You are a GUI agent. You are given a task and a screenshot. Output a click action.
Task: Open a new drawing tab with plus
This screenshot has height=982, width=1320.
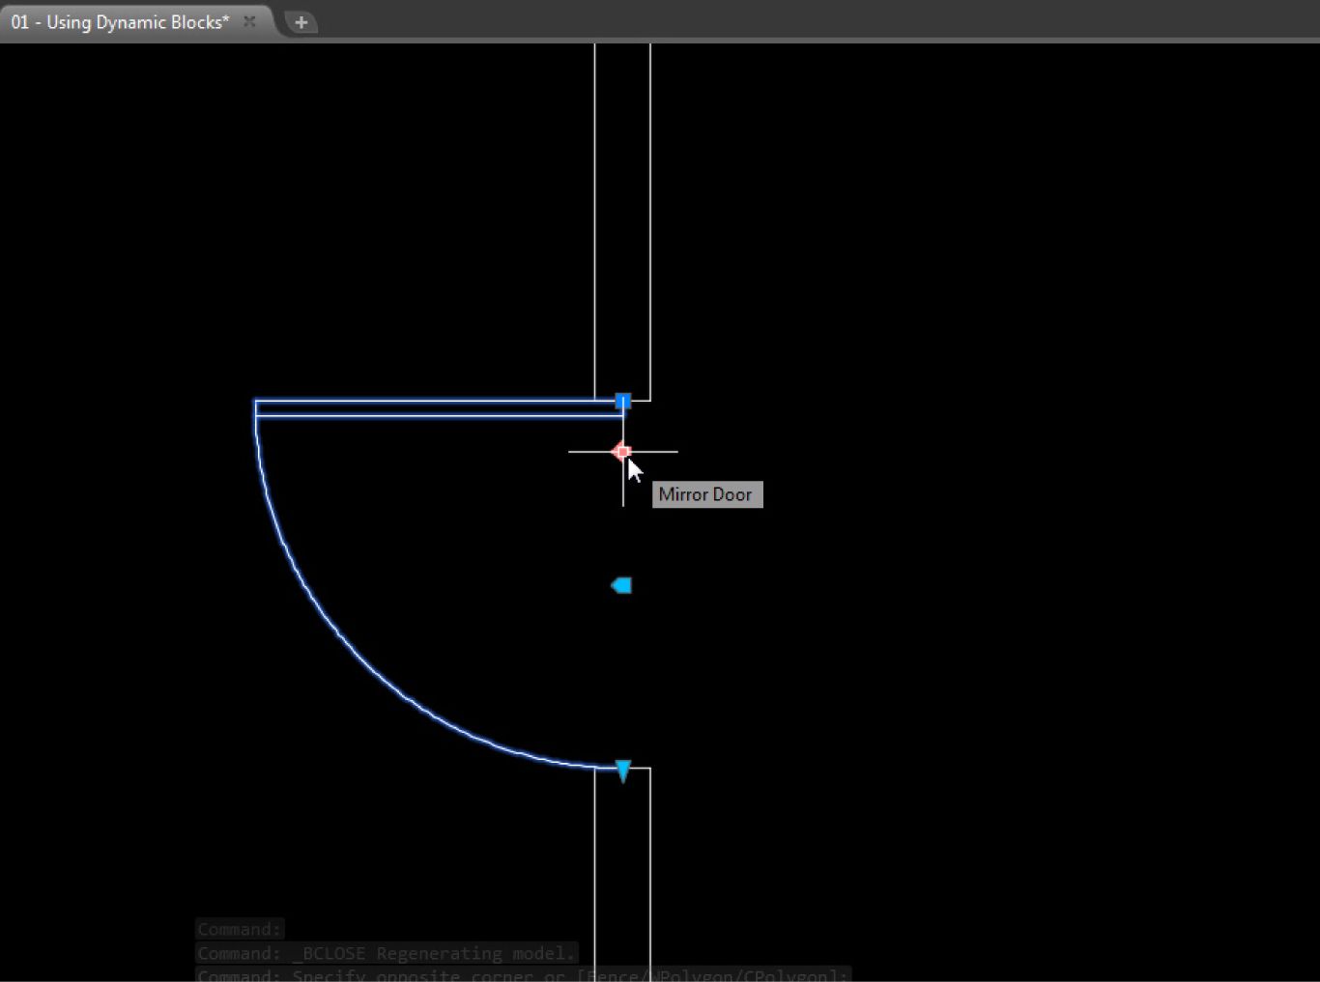[301, 22]
